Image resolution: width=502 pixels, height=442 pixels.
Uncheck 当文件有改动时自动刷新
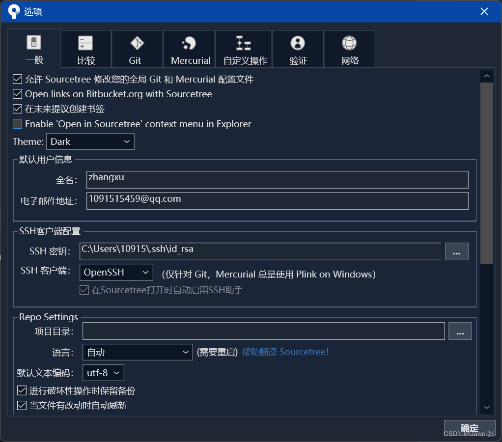click(22, 405)
